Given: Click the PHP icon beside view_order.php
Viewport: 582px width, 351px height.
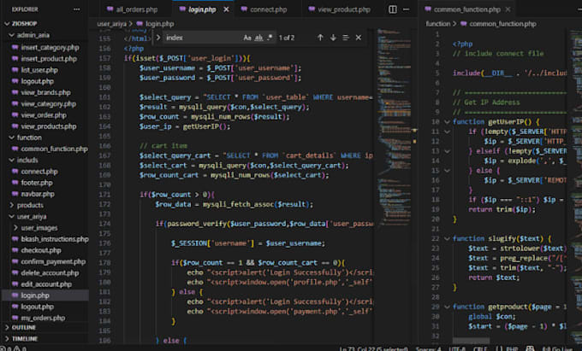Looking at the screenshot, I should (15, 115).
